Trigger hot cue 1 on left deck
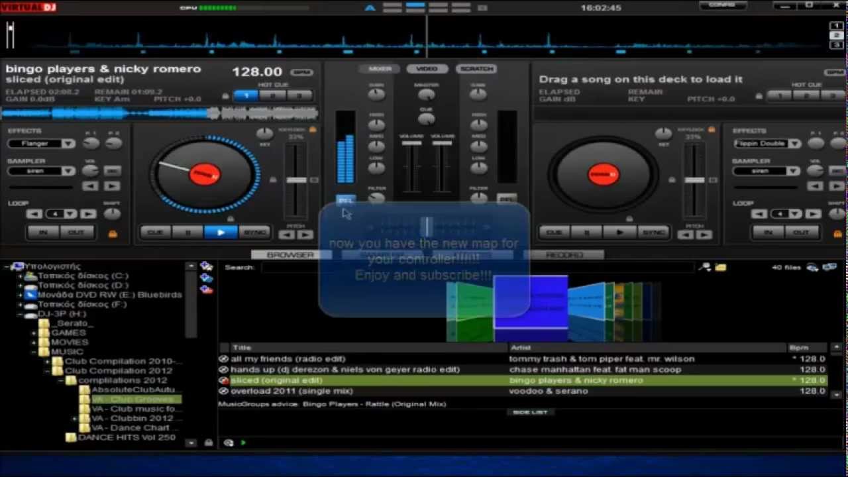 (x=246, y=96)
